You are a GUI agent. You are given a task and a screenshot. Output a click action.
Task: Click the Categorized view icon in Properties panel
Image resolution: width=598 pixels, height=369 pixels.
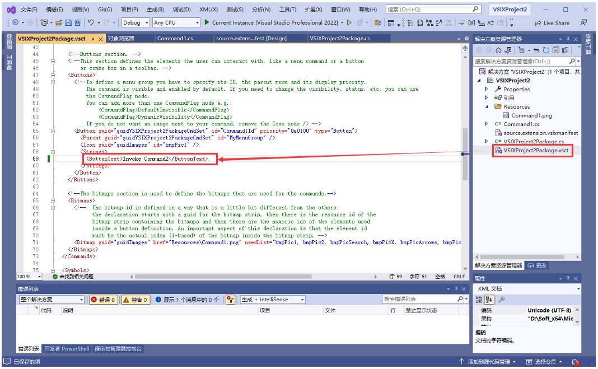pyautogui.click(x=479, y=300)
